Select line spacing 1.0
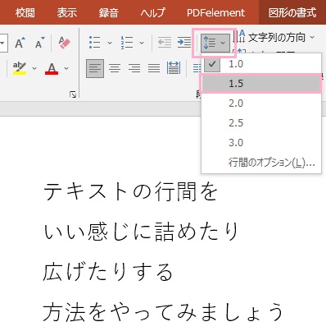This screenshot has height=331, width=326. (261, 64)
